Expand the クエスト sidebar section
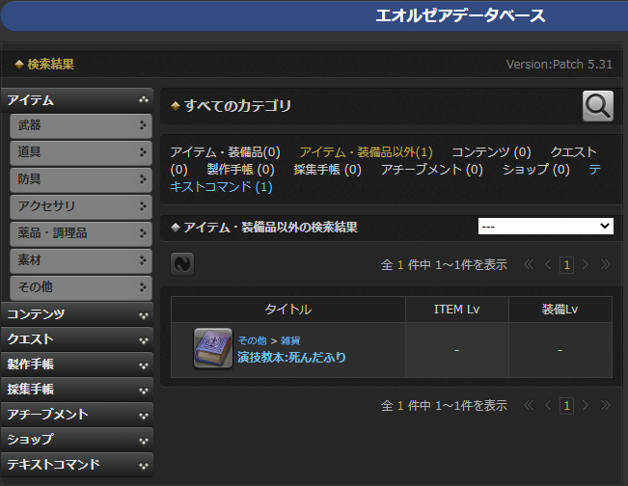The image size is (628, 486). pos(77,339)
